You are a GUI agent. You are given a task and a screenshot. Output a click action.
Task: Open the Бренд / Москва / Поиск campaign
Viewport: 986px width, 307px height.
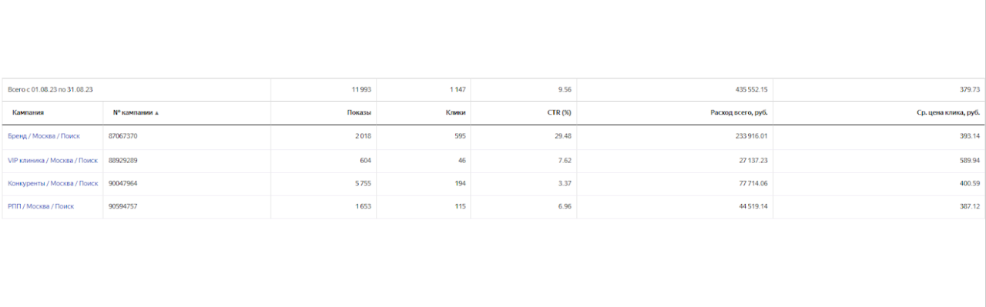pos(44,136)
